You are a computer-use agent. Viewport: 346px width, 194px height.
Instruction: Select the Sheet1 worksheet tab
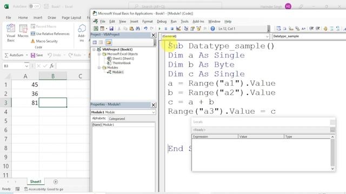36,182
